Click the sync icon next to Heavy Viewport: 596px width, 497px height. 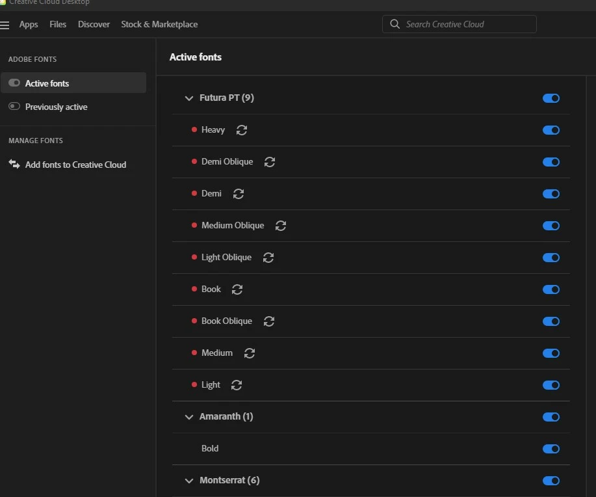pos(242,130)
